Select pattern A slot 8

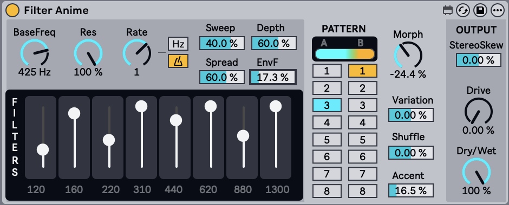pos(327,191)
